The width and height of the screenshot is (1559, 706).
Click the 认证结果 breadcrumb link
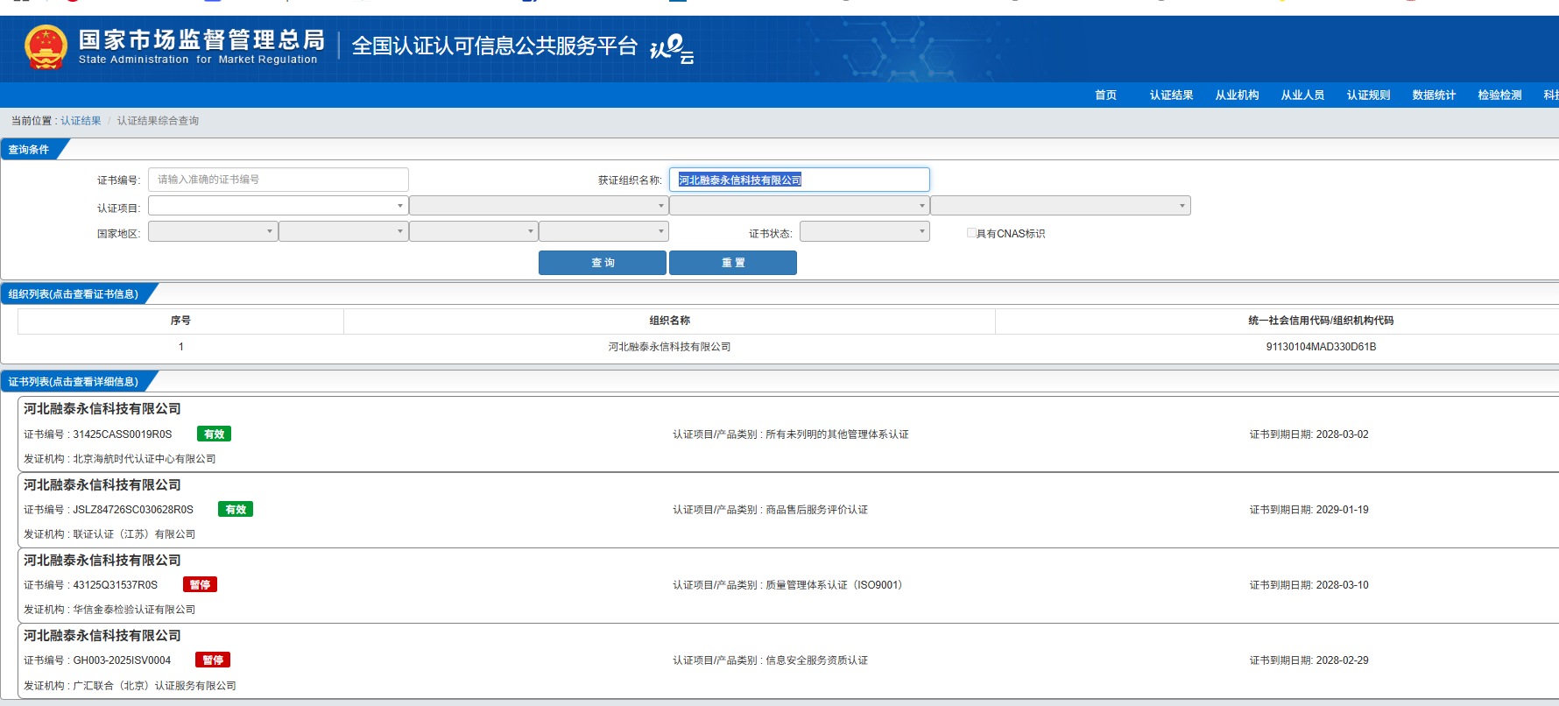[x=81, y=121]
